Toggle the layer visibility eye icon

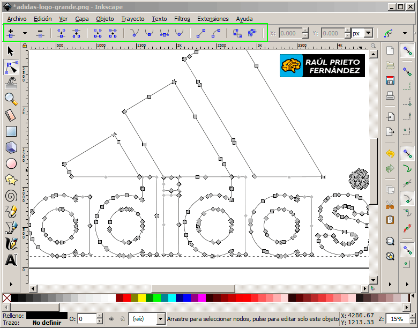[x=111, y=319]
